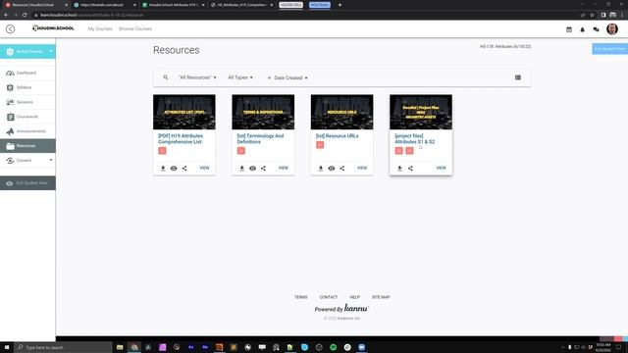This screenshot has width=628, height=353.
Task: Open Coursework in sidebar
Action: click(27, 117)
